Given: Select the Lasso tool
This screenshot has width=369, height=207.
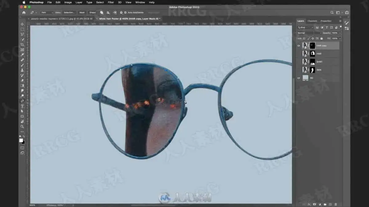Looking at the screenshot, I should pos(22,34).
